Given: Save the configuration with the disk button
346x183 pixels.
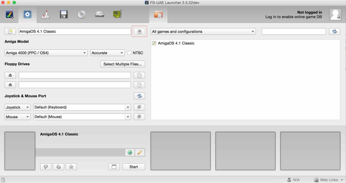Looking at the screenshot, I should click(140, 31).
